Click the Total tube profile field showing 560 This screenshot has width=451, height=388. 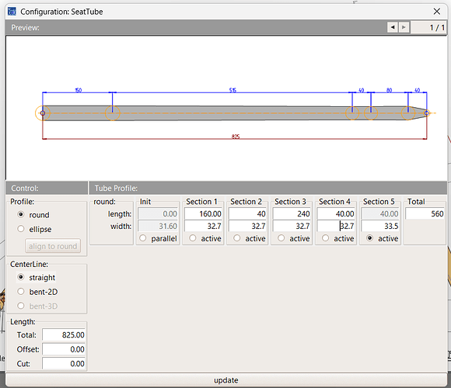pos(425,214)
